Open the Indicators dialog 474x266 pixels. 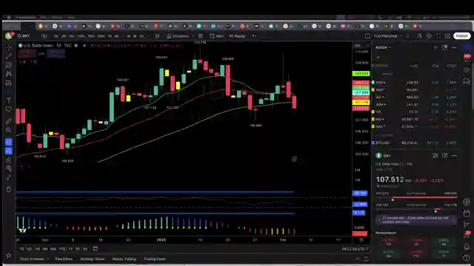pyautogui.click(x=178, y=36)
